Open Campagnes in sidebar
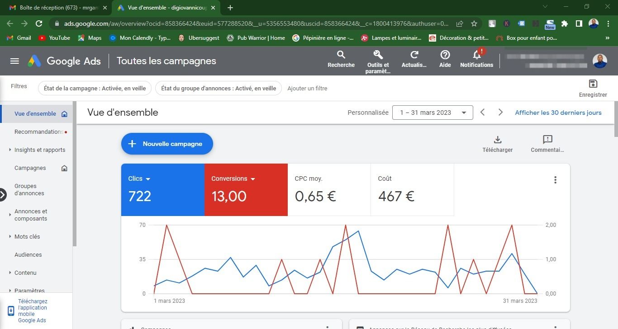618x329 pixels. tap(30, 168)
